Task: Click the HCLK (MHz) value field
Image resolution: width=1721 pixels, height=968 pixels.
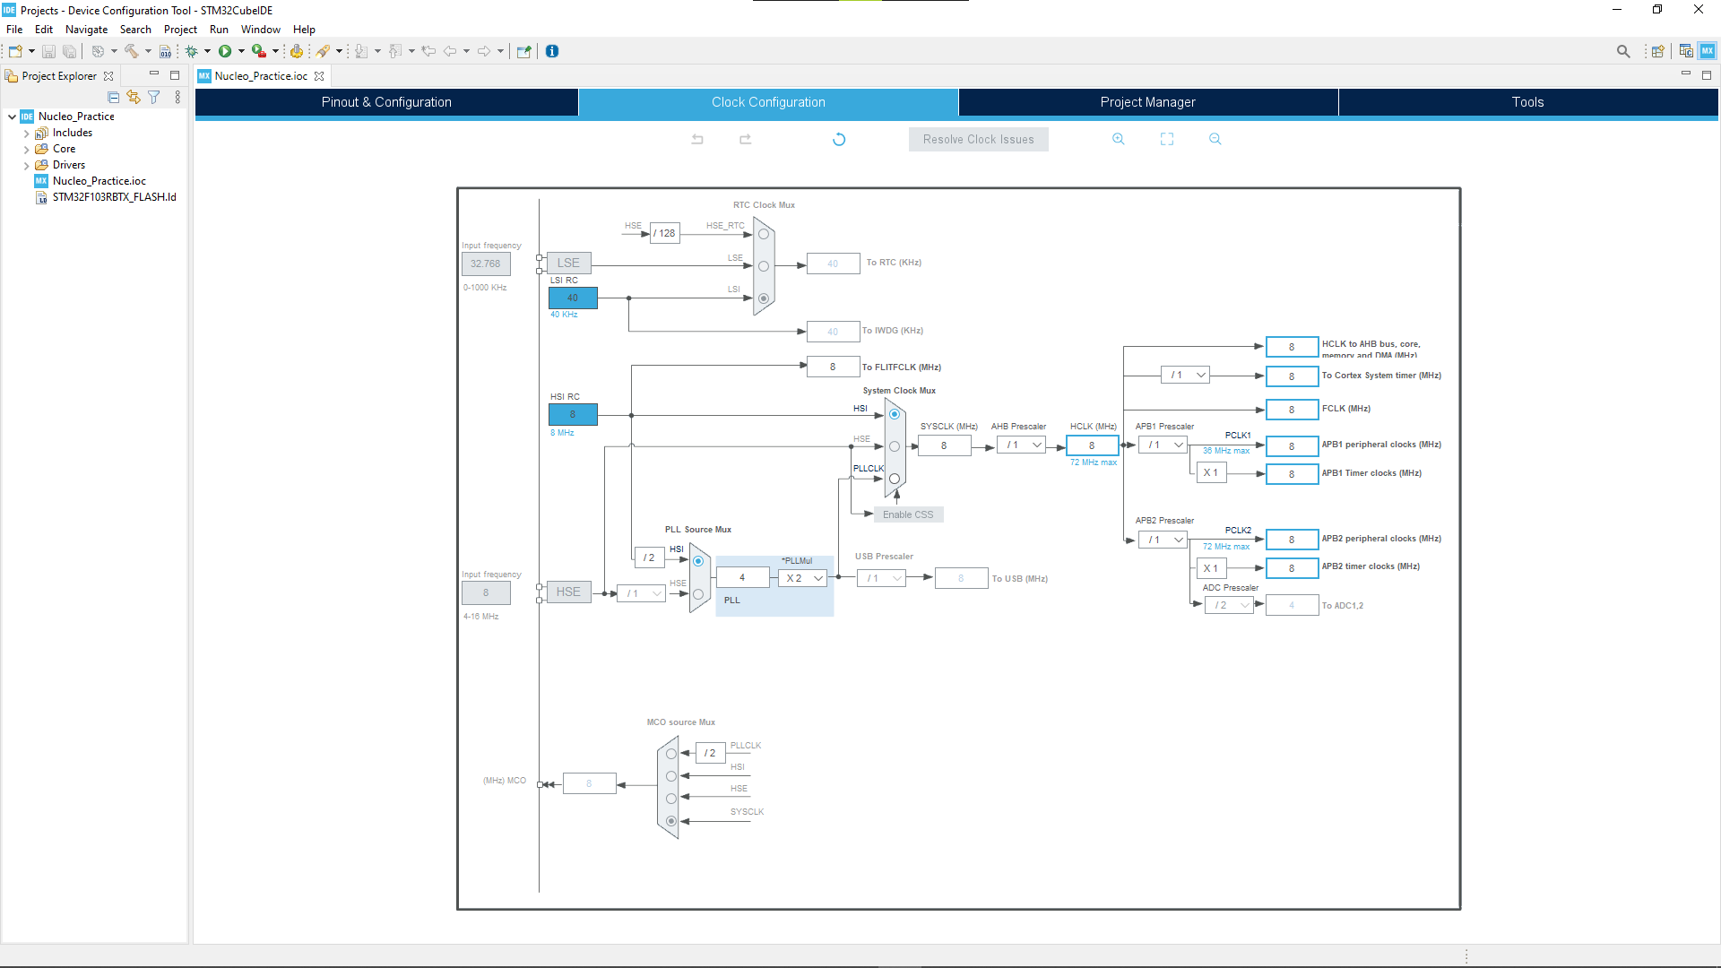Action: point(1091,445)
